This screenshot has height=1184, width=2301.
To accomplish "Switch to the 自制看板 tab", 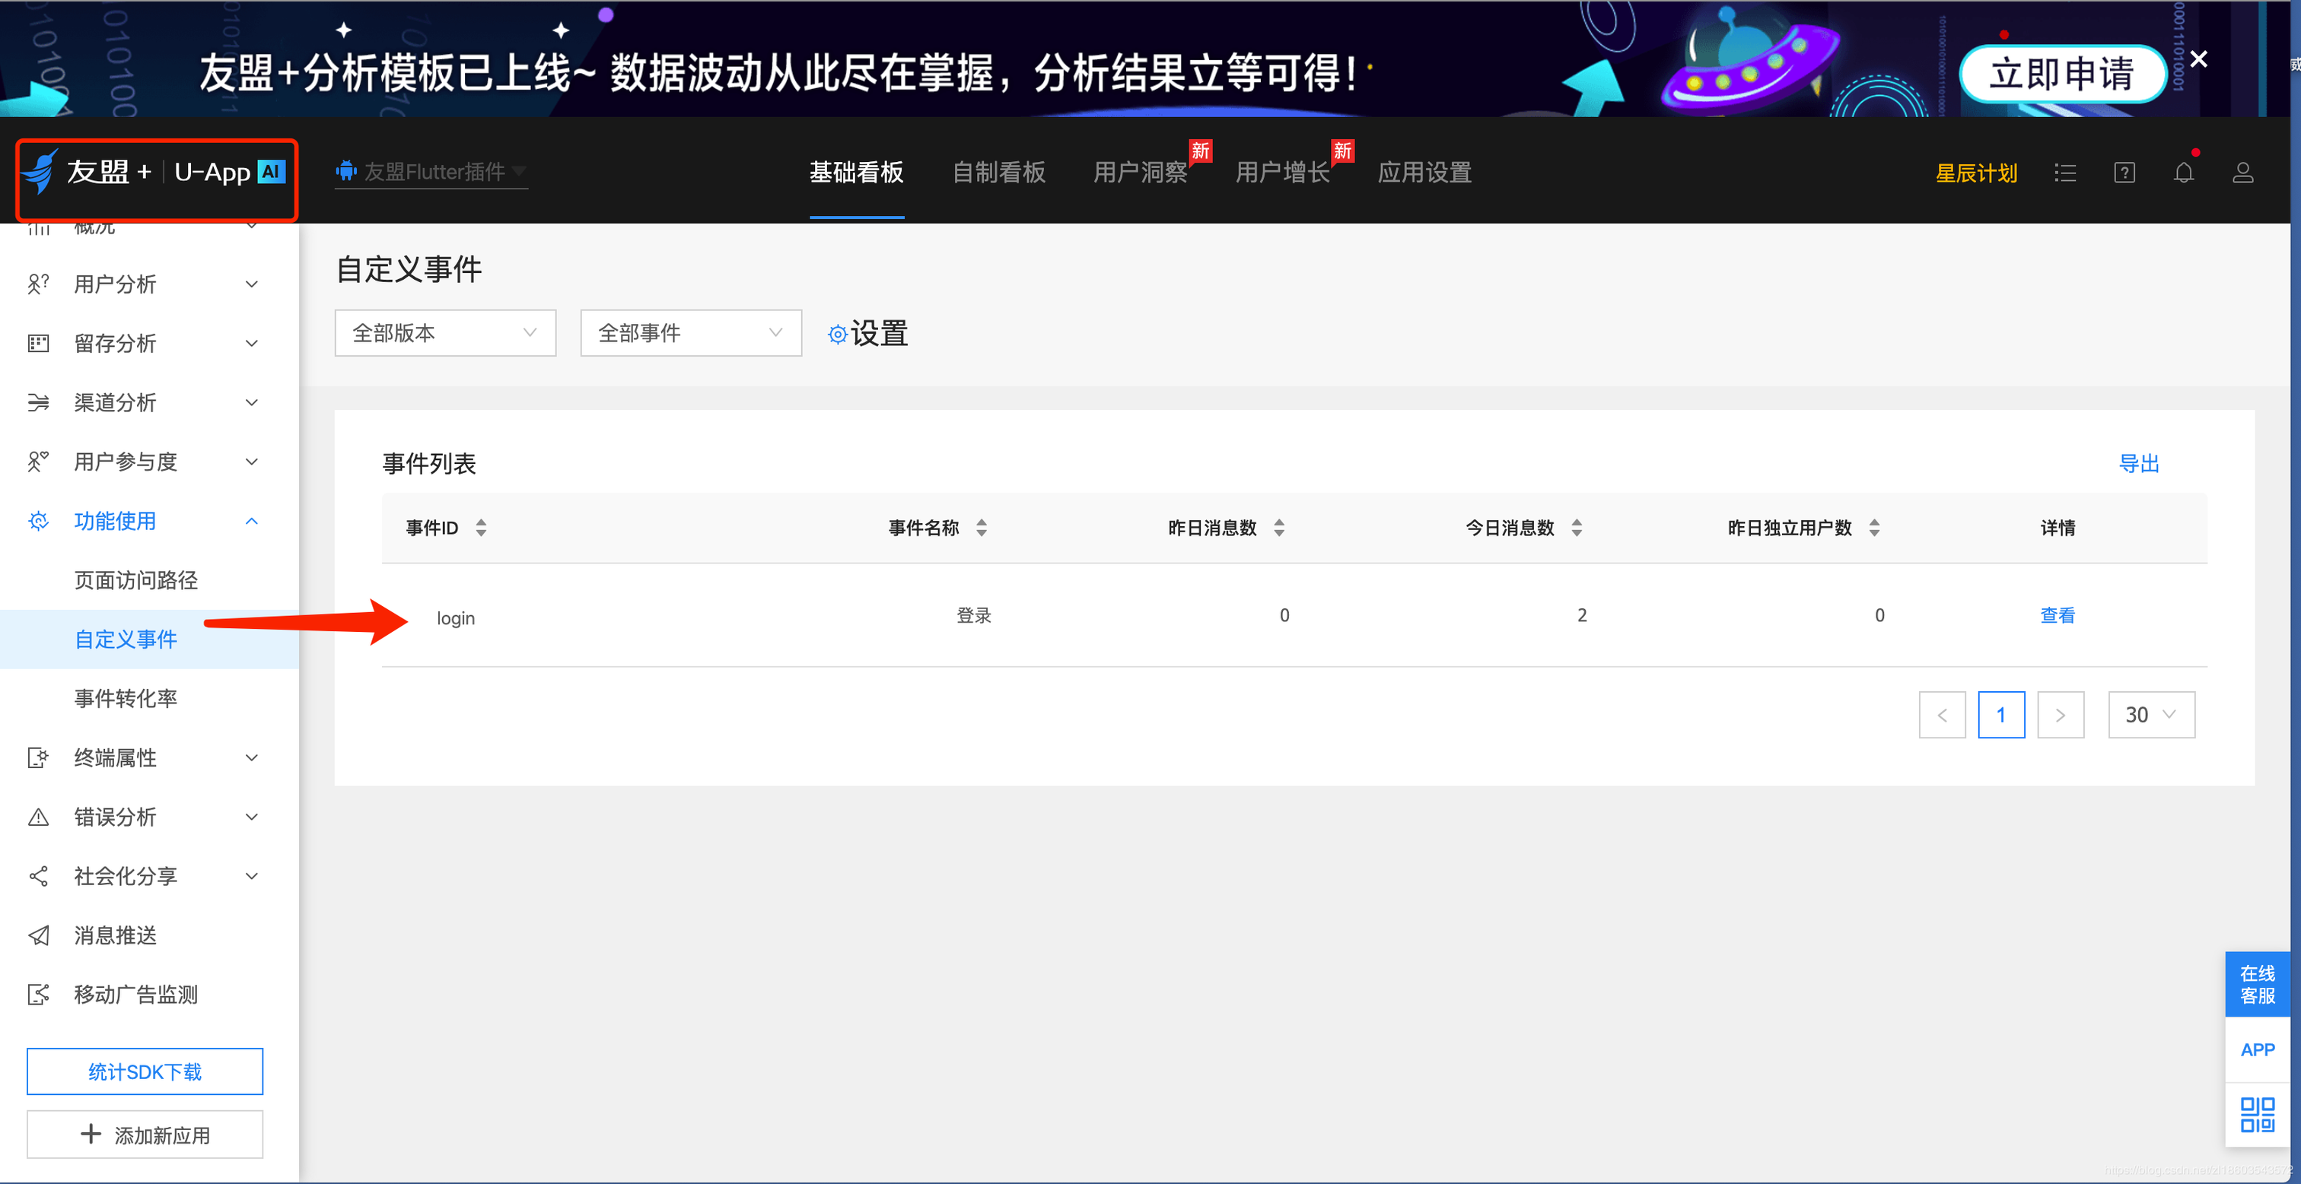I will tap(998, 173).
